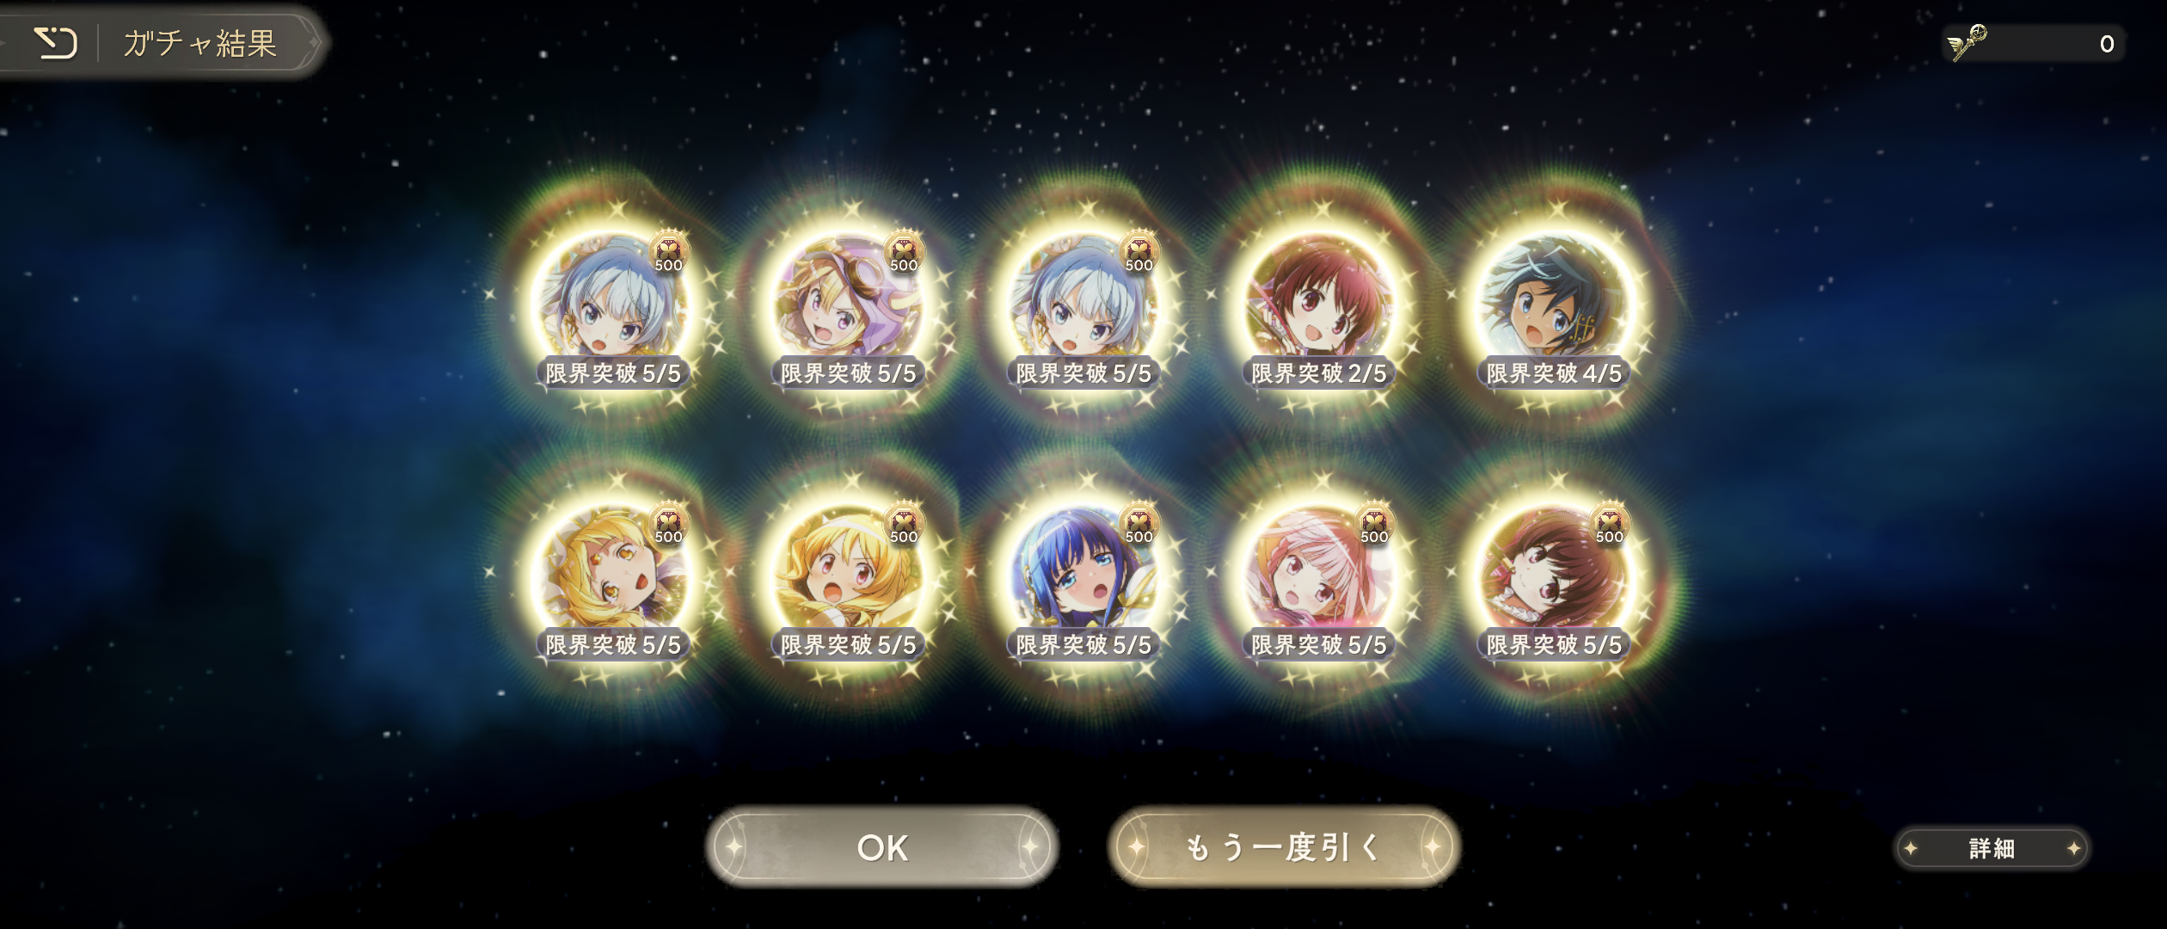
Task: Pull again with もう一度引く button
Action: point(1284,847)
